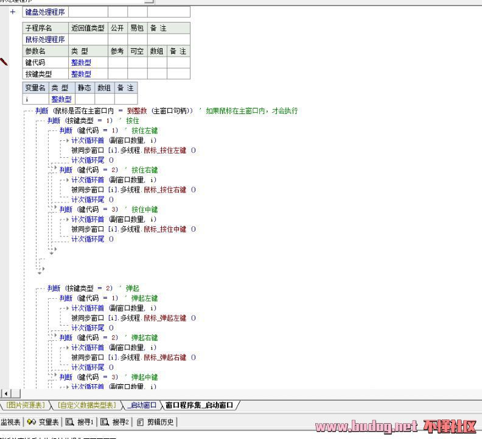The image size is (482, 439).
Task: Toggle the 静态 cell for variable i
Action: click(x=85, y=99)
